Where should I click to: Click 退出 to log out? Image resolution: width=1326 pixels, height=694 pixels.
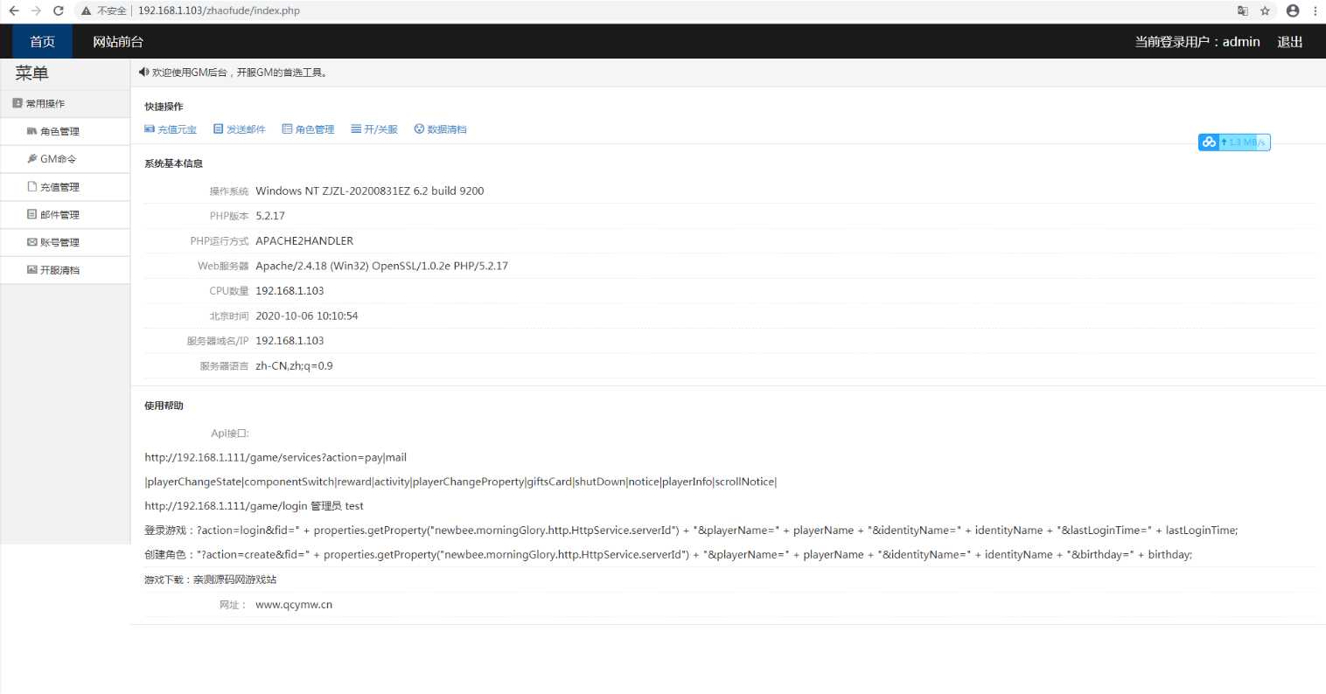pyautogui.click(x=1289, y=41)
